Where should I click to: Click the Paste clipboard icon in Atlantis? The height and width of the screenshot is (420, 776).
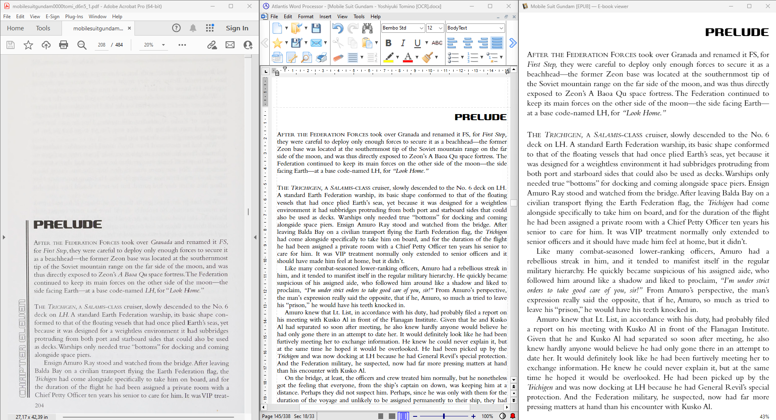pyautogui.click(x=367, y=43)
